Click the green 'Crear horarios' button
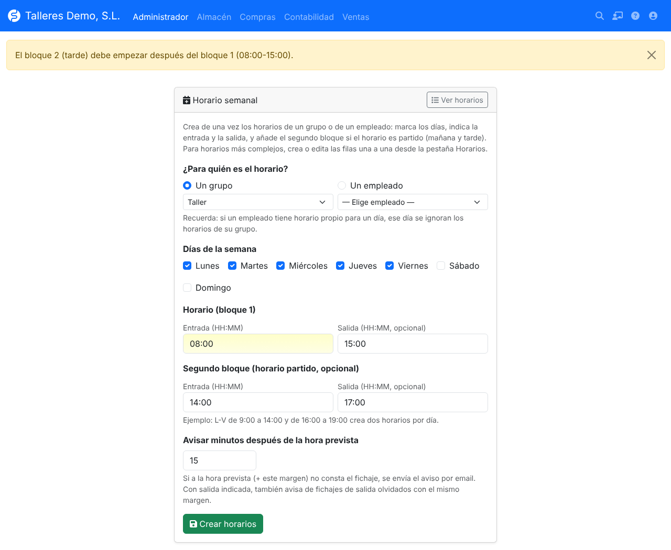 [x=223, y=524]
